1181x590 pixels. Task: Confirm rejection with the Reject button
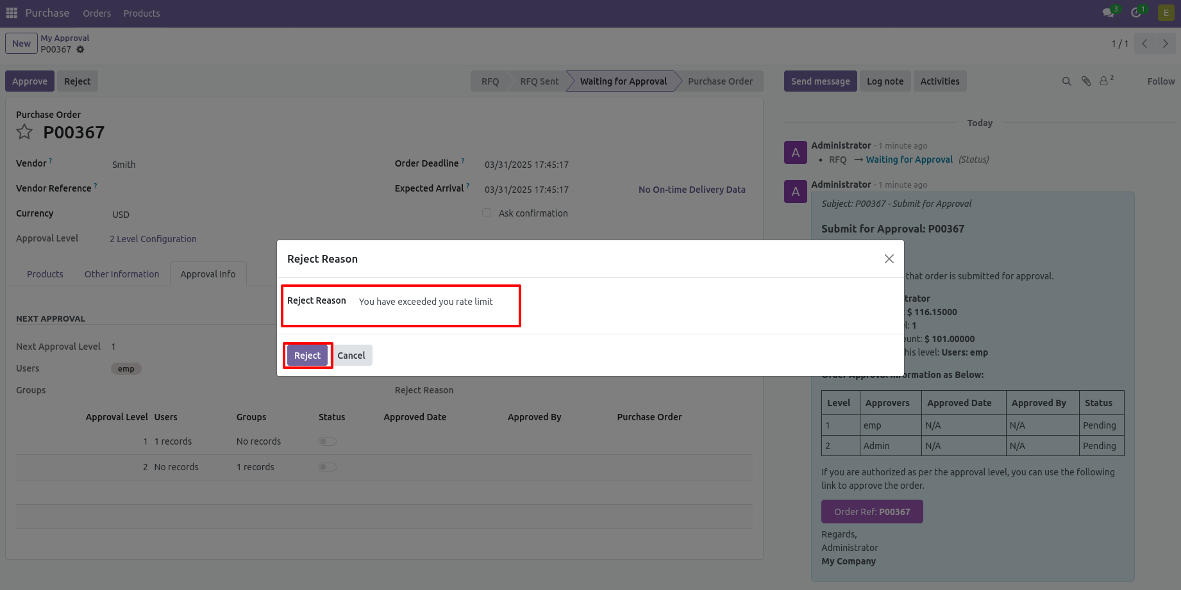(307, 355)
